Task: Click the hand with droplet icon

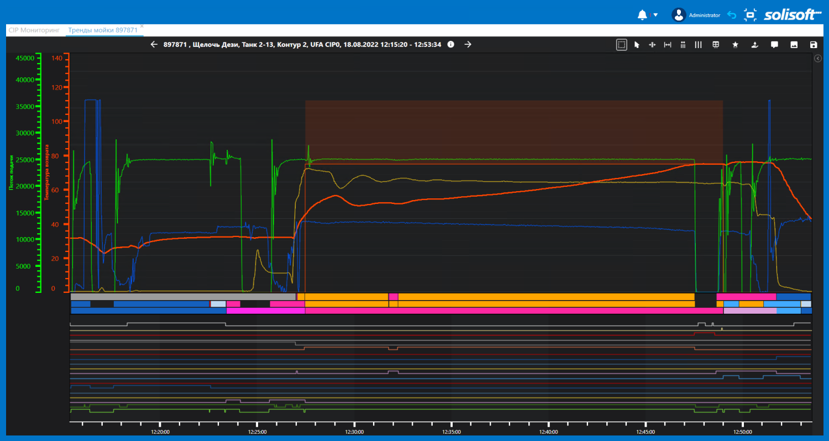Action: click(x=754, y=45)
